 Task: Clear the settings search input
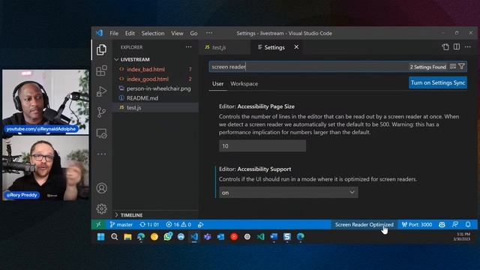point(453,67)
